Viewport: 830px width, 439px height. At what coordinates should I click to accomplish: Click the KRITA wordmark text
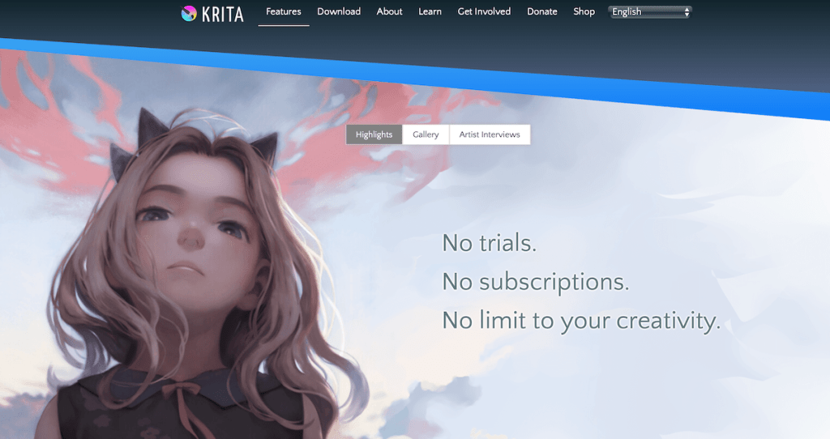point(222,15)
